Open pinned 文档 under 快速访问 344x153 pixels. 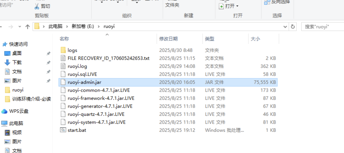pos(17,72)
